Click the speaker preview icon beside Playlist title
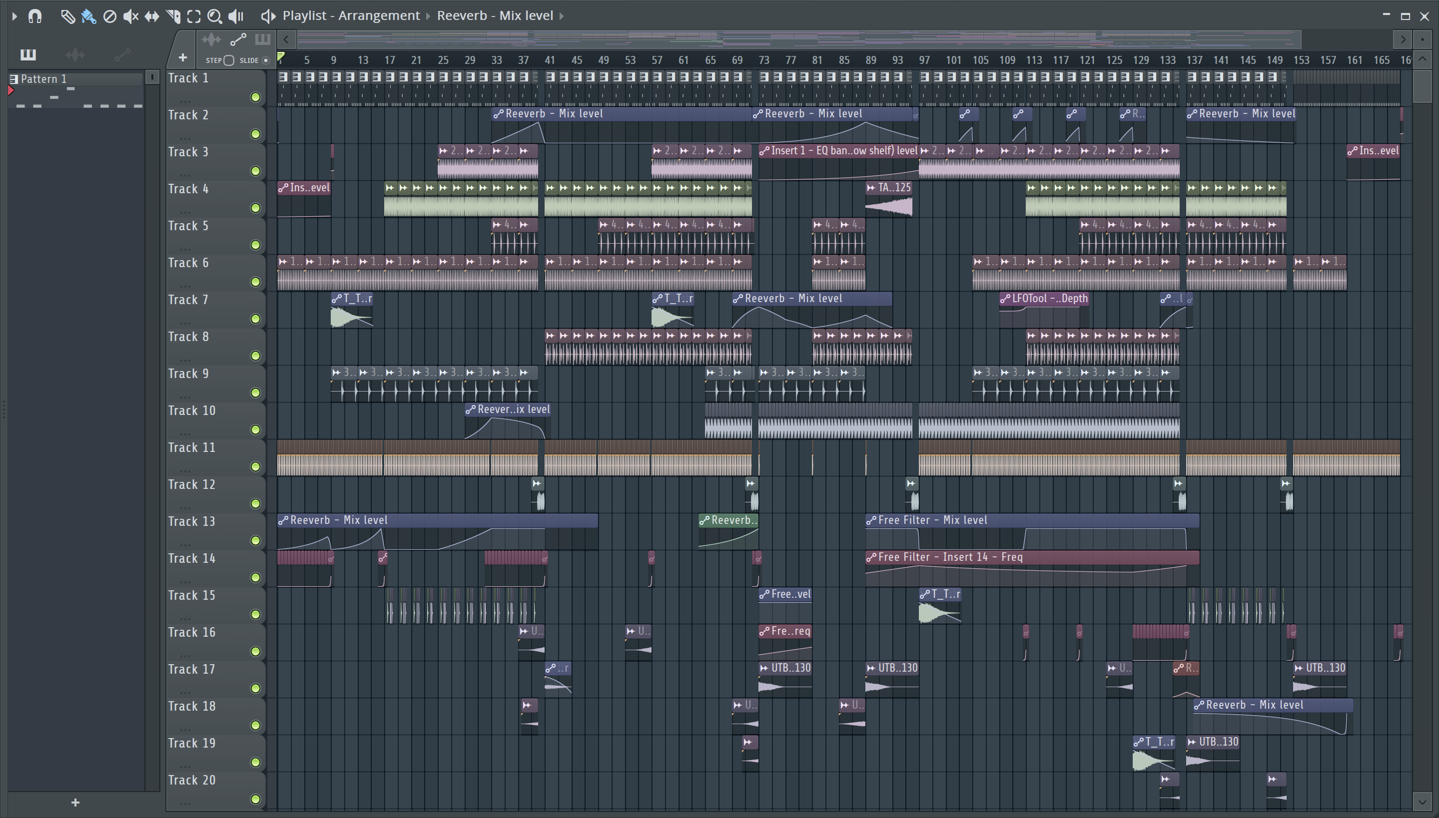The height and width of the screenshot is (818, 1439). 268,16
